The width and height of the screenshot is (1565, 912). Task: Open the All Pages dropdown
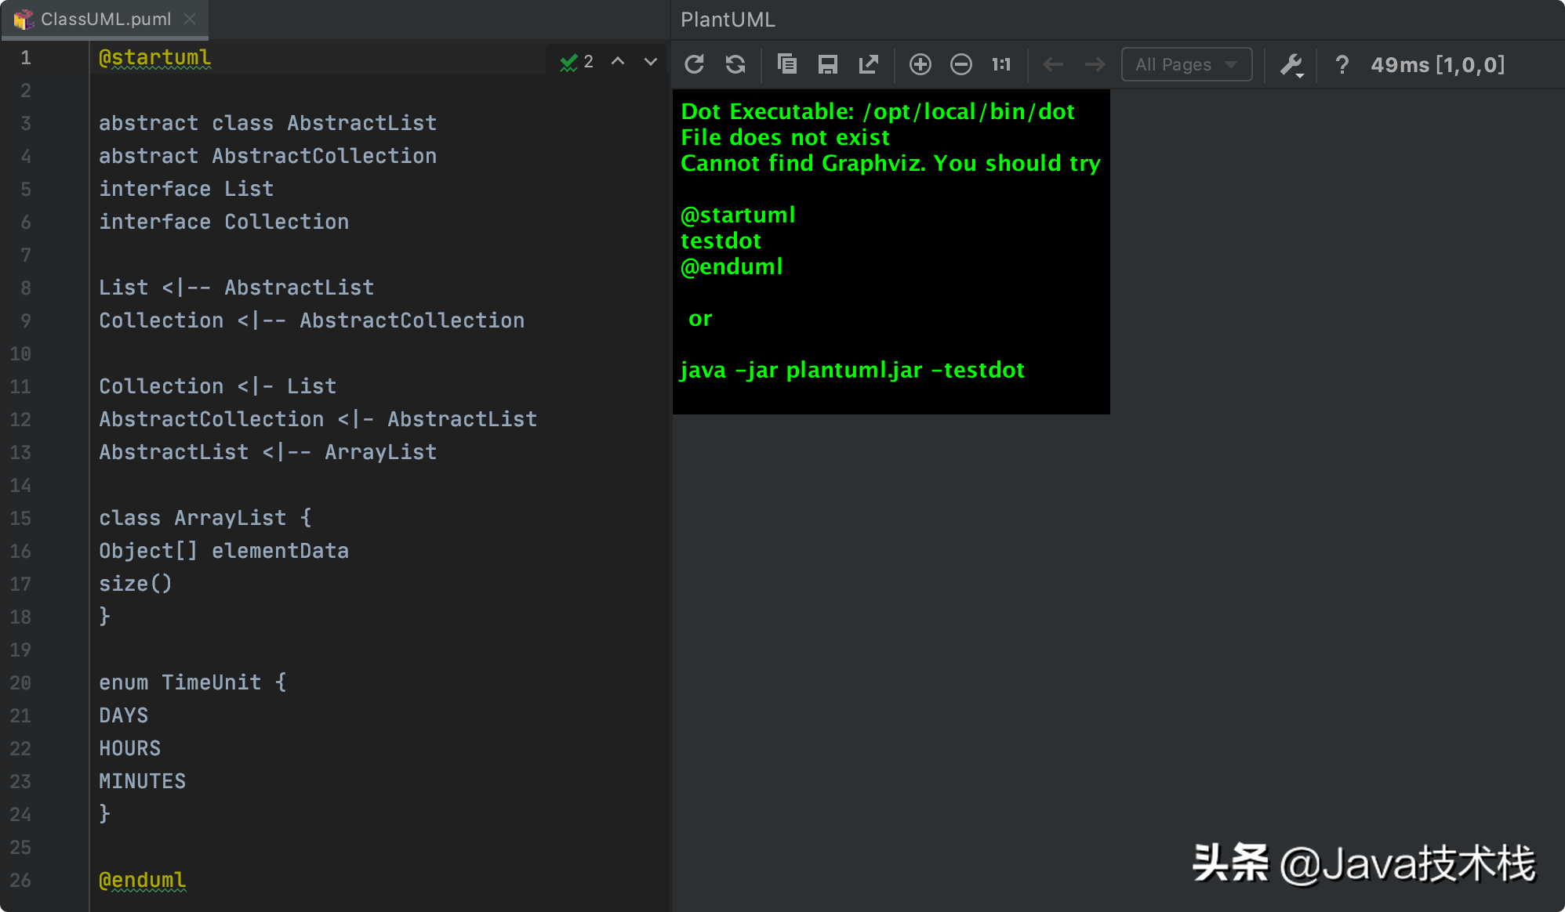click(x=1186, y=64)
